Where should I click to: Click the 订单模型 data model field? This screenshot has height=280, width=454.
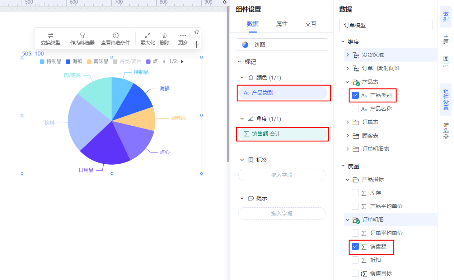(x=386, y=25)
